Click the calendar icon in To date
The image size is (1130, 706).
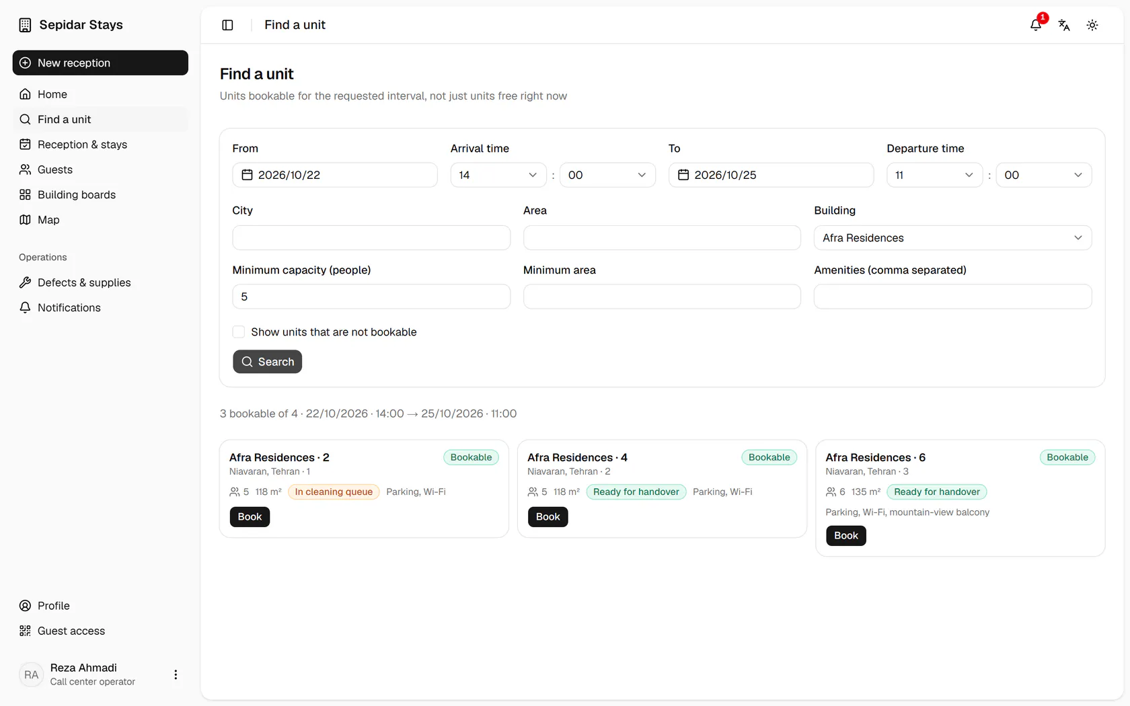(683, 175)
